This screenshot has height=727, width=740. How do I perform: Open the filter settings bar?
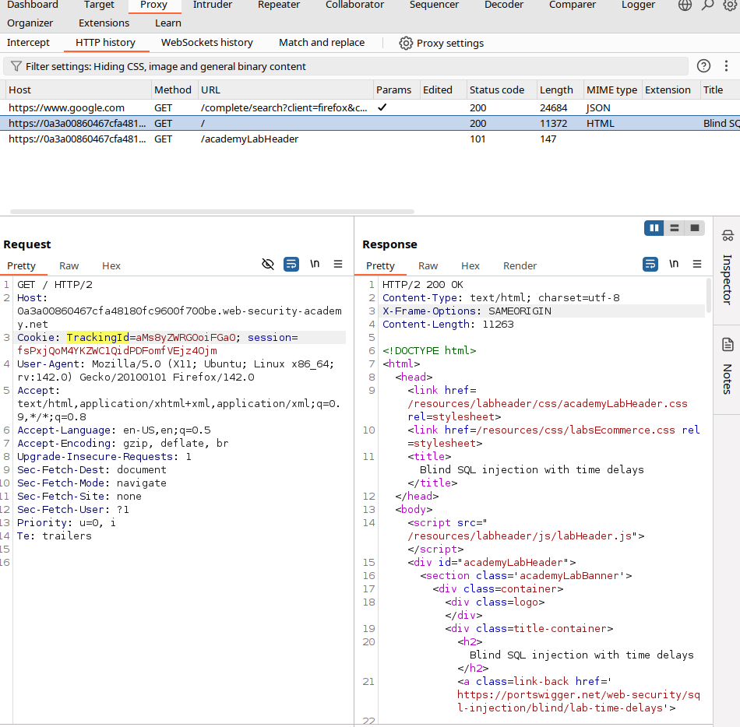coord(345,66)
